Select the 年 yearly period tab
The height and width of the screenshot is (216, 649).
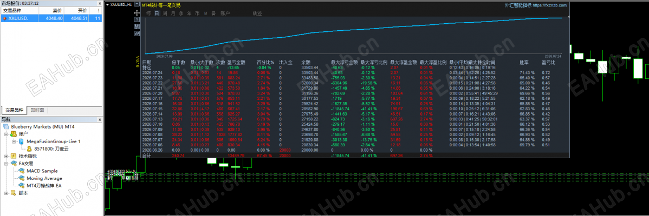point(189,13)
